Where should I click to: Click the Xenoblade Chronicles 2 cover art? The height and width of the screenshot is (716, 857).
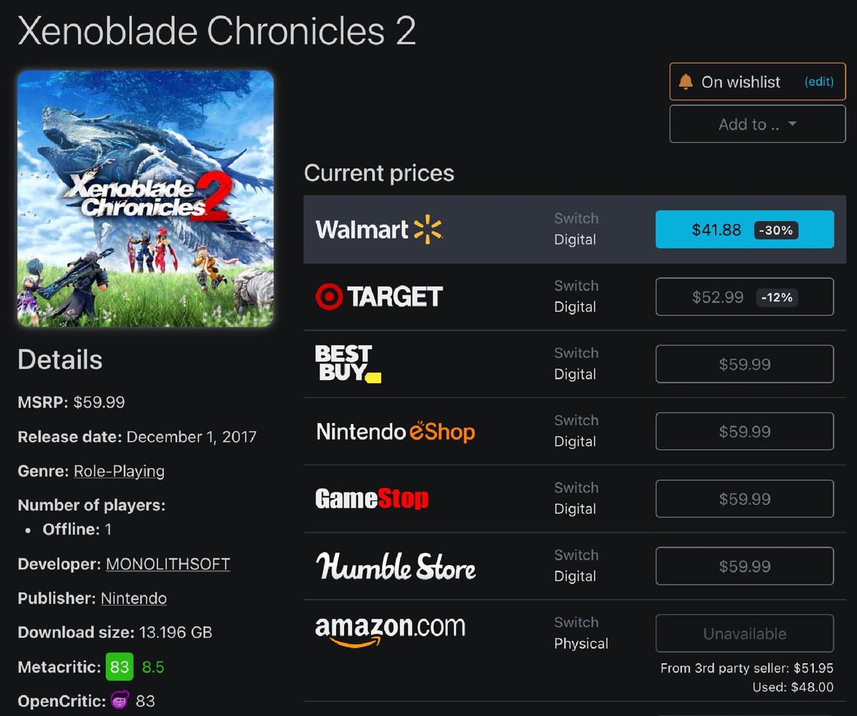(146, 199)
